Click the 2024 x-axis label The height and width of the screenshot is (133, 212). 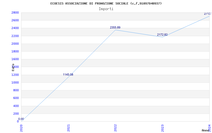pyautogui.click(x=209, y=128)
